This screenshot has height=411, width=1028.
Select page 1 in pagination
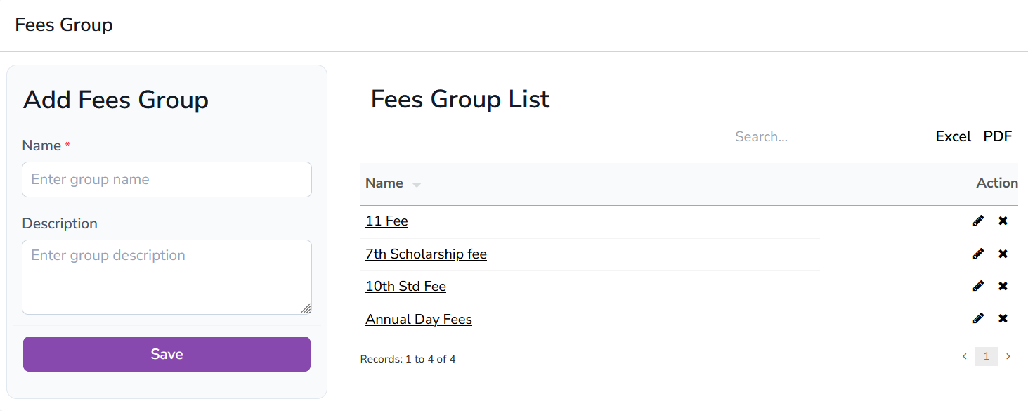(x=986, y=356)
